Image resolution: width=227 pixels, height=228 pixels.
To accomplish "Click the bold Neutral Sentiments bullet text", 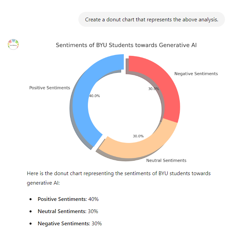I will click(x=62, y=211).
